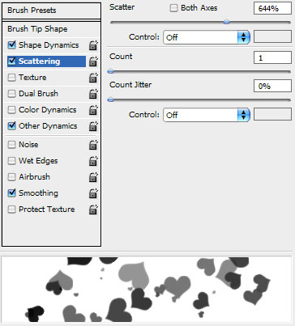
Task: Open the Count Jitter Control dropdown
Action: pyautogui.click(x=207, y=115)
